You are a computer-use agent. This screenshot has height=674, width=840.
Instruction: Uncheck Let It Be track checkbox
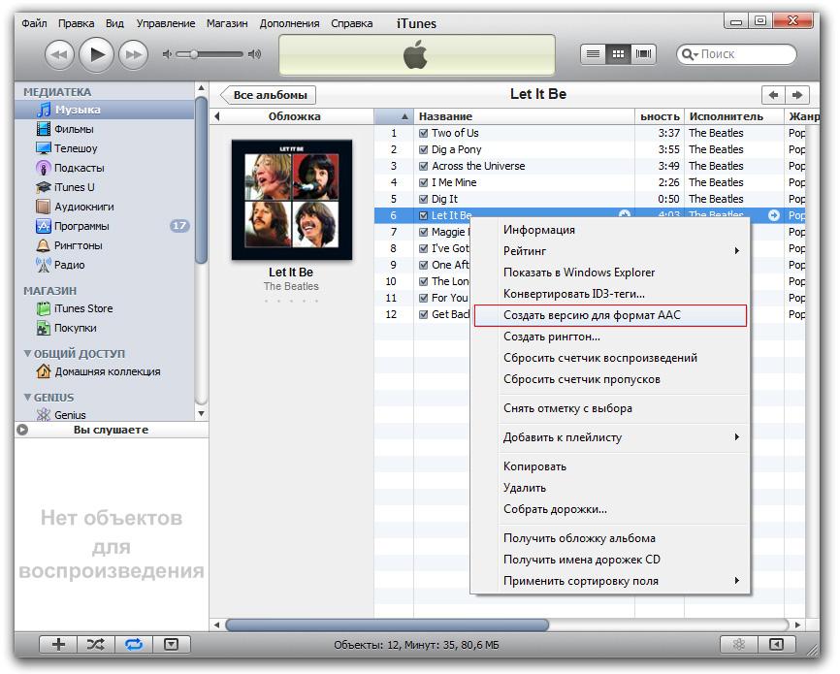(x=423, y=216)
